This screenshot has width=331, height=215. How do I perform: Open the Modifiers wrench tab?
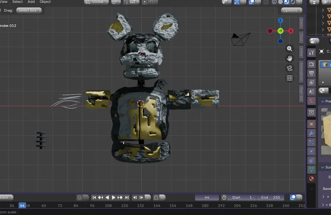(x=312, y=133)
